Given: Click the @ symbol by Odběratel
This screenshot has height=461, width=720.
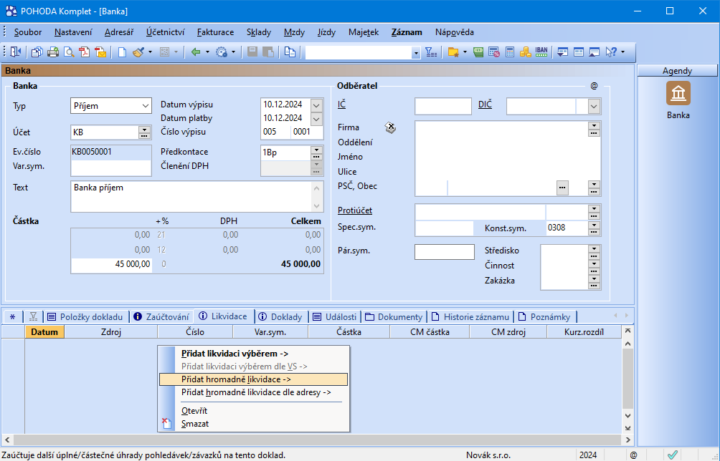Looking at the screenshot, I should click(x=594, y=86).
